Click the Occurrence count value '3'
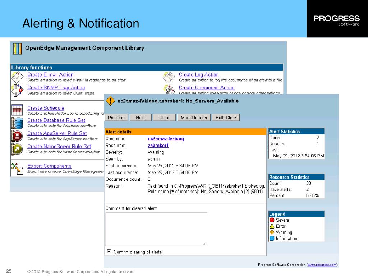 click(149, 179)
